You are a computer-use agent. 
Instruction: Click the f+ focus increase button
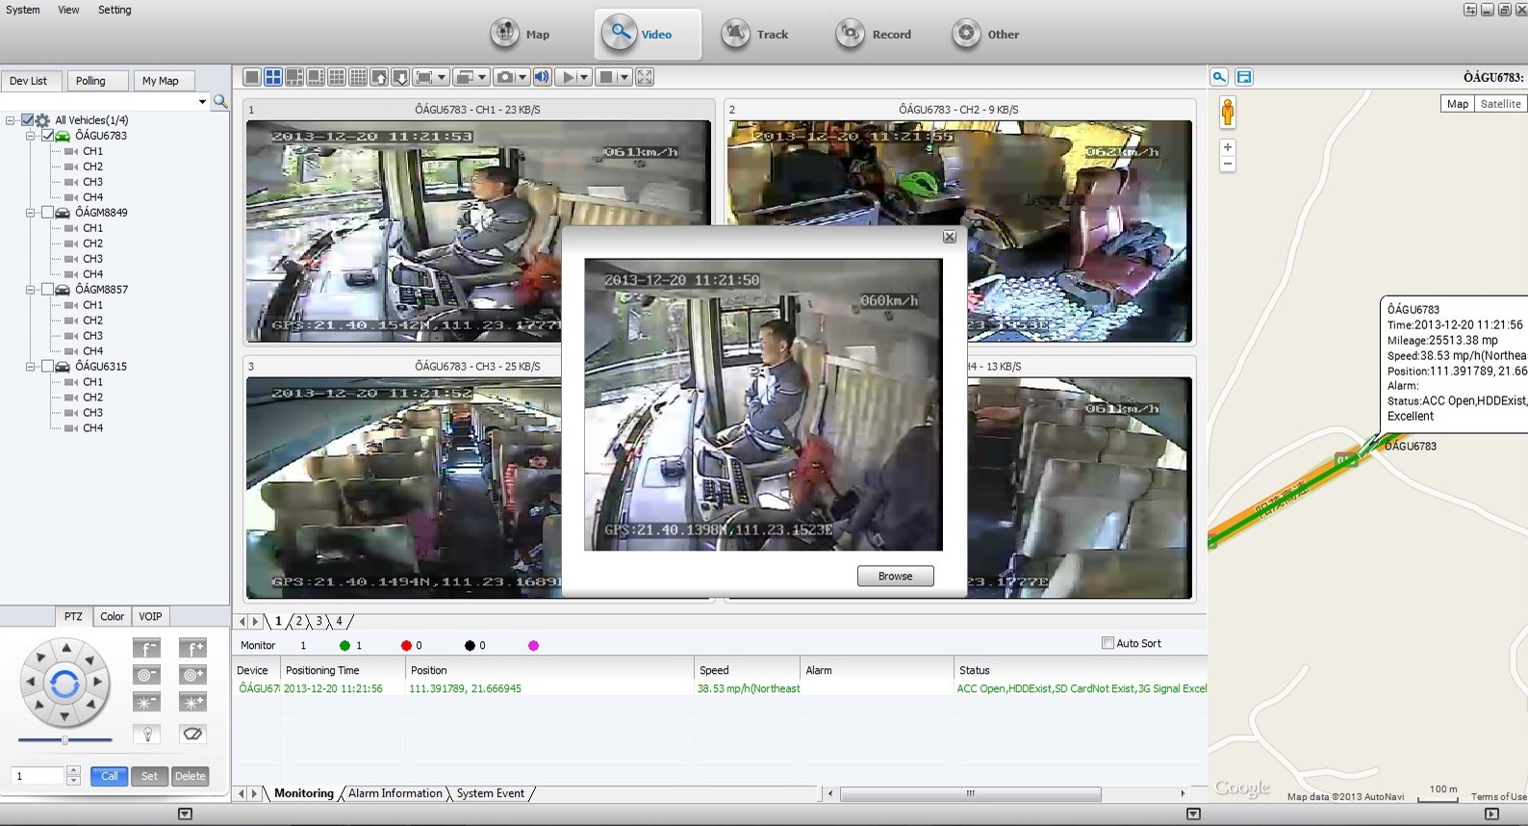192,649
